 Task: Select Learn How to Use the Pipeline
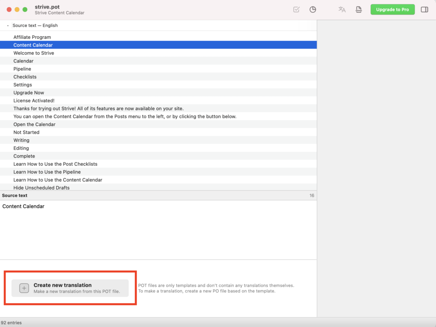click(158, 172)
